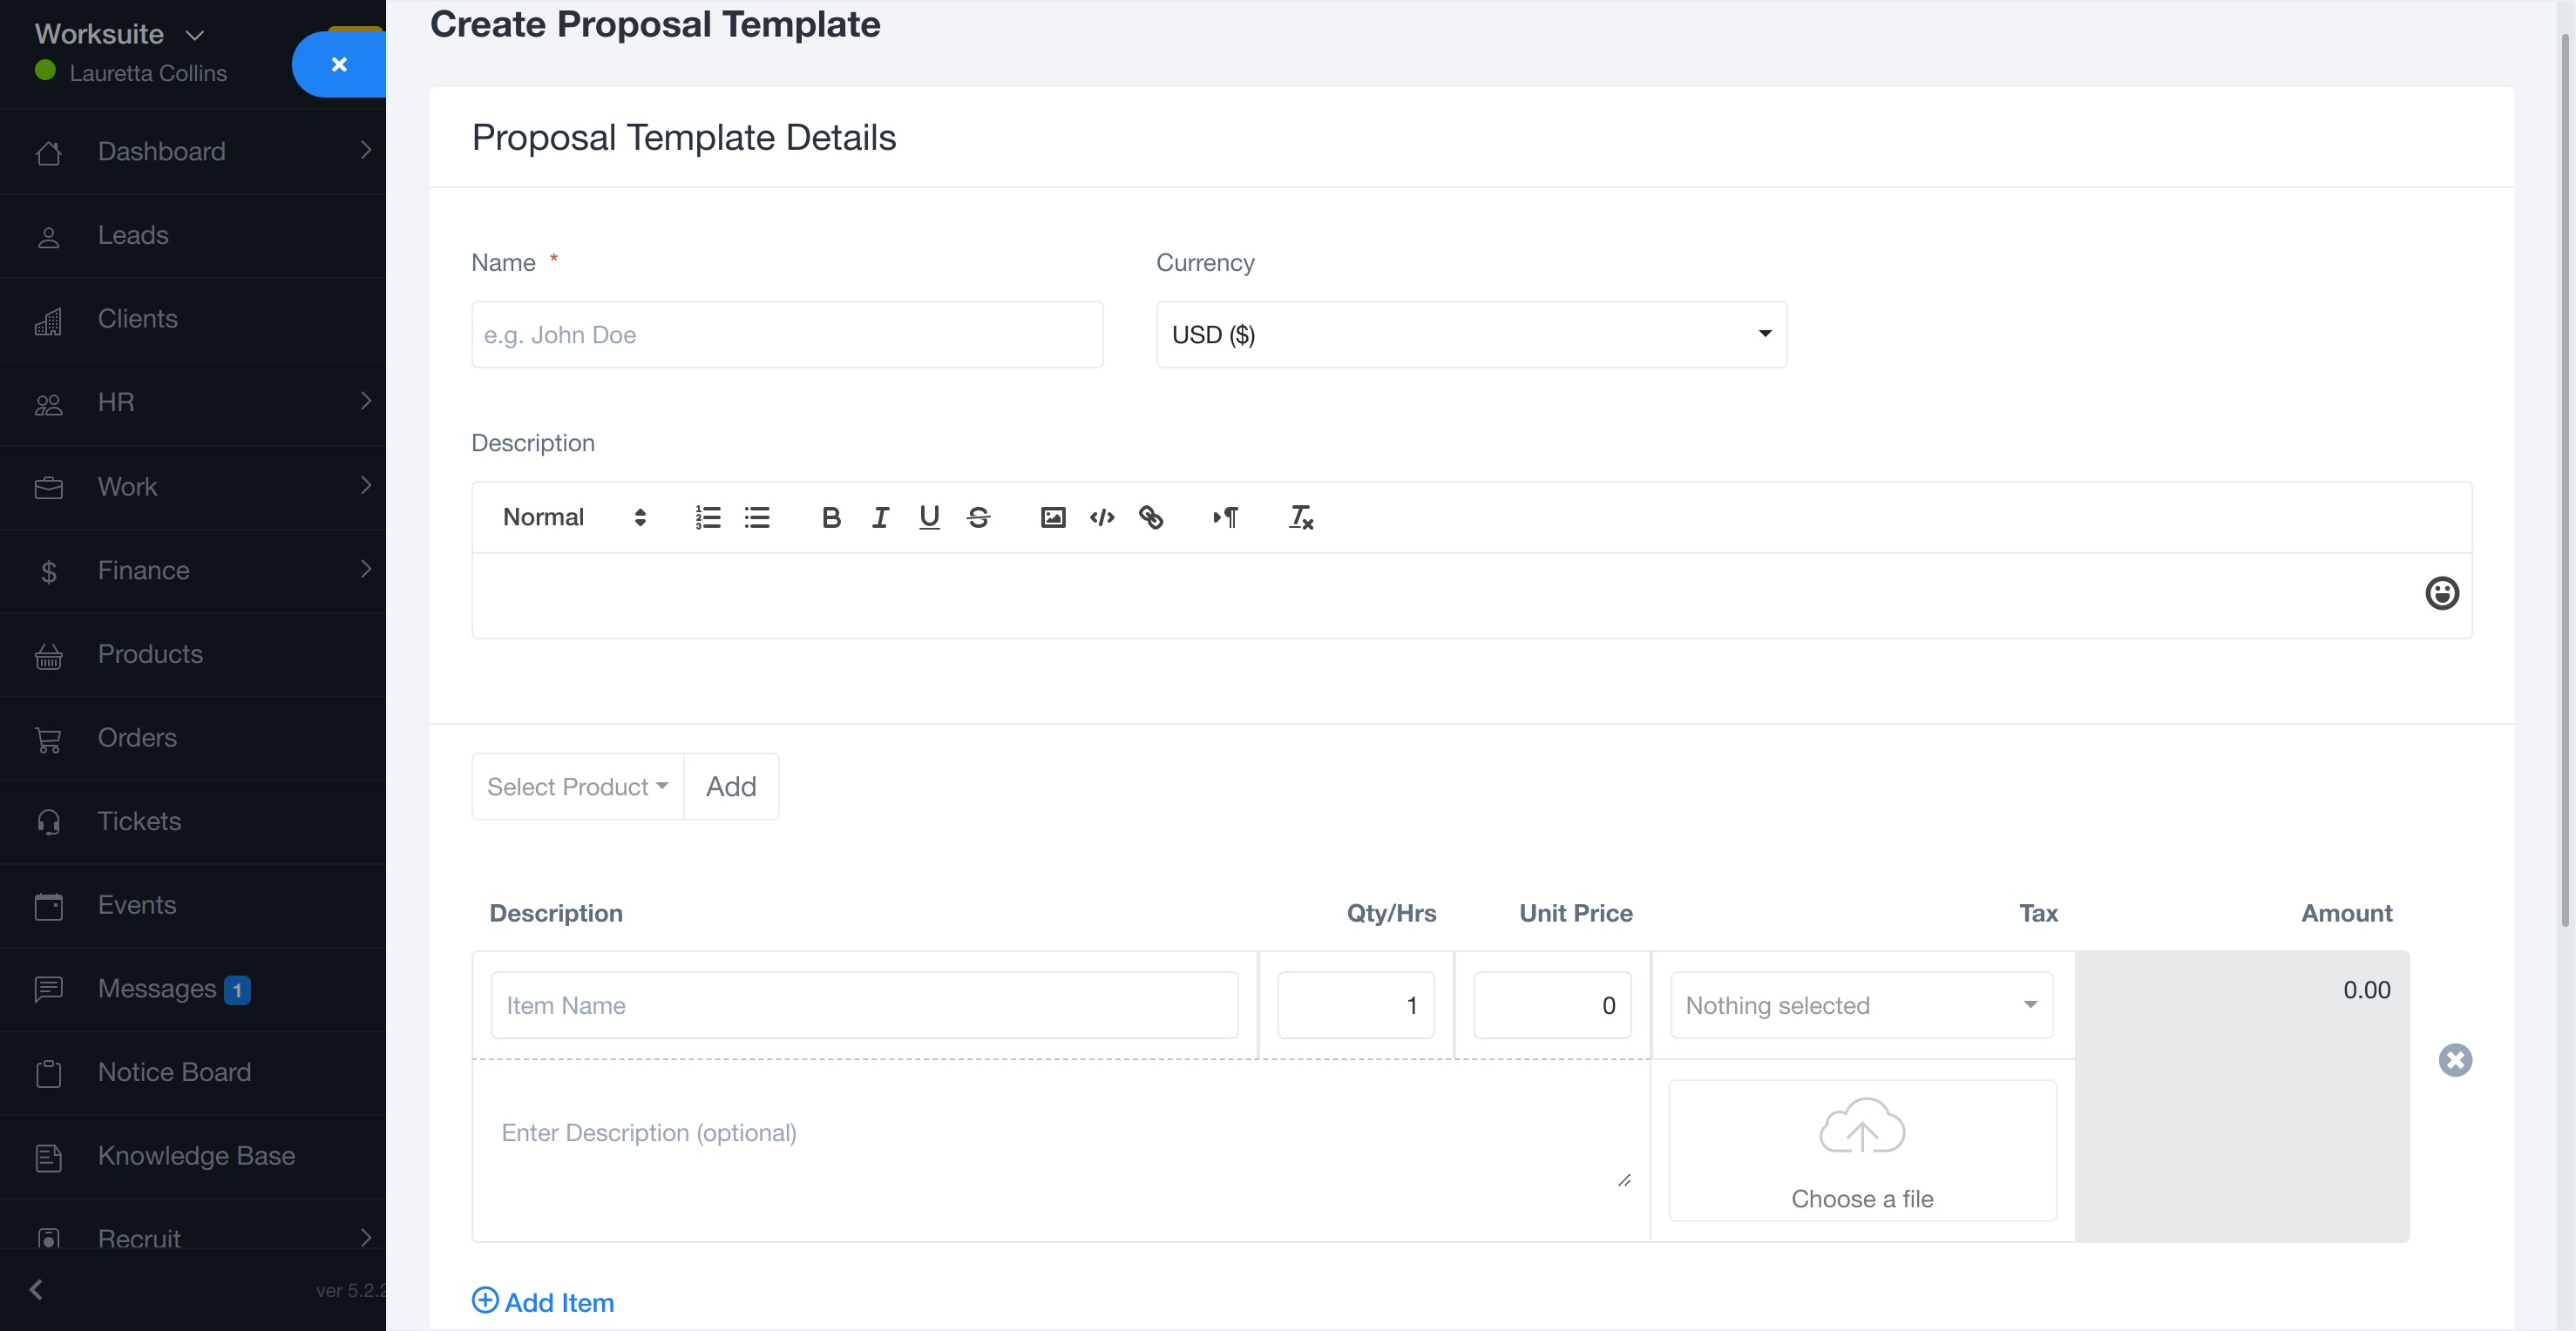Screen dimensions: 2576x1331
Task: Click the insert image icon in editor
Action: pos(1053,517)
